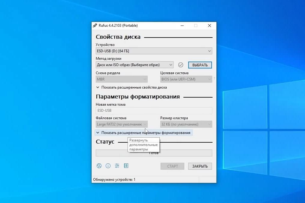Click the Rufus 4.4.2103 (Portable) title text
The height and width of the screenshot is (203, 305).
(118, 26)
